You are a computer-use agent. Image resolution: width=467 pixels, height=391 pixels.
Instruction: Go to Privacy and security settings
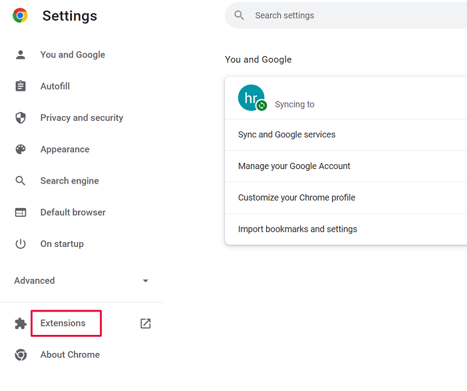[82, 118]
